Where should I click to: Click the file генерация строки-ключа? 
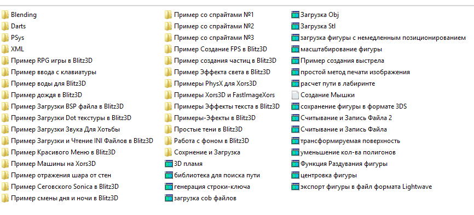207,187
